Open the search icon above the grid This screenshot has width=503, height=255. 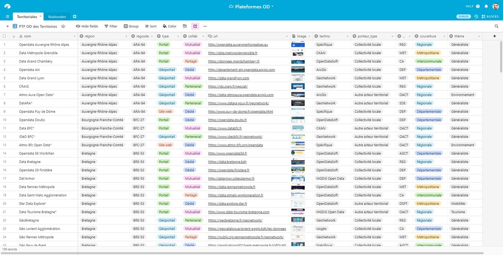pos(496,26)
